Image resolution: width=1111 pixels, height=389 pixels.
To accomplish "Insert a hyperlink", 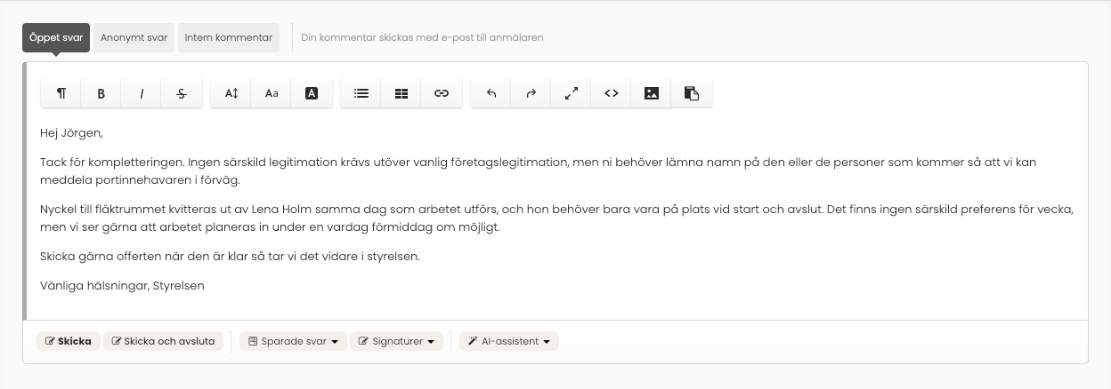I will [x=442, y=93].
